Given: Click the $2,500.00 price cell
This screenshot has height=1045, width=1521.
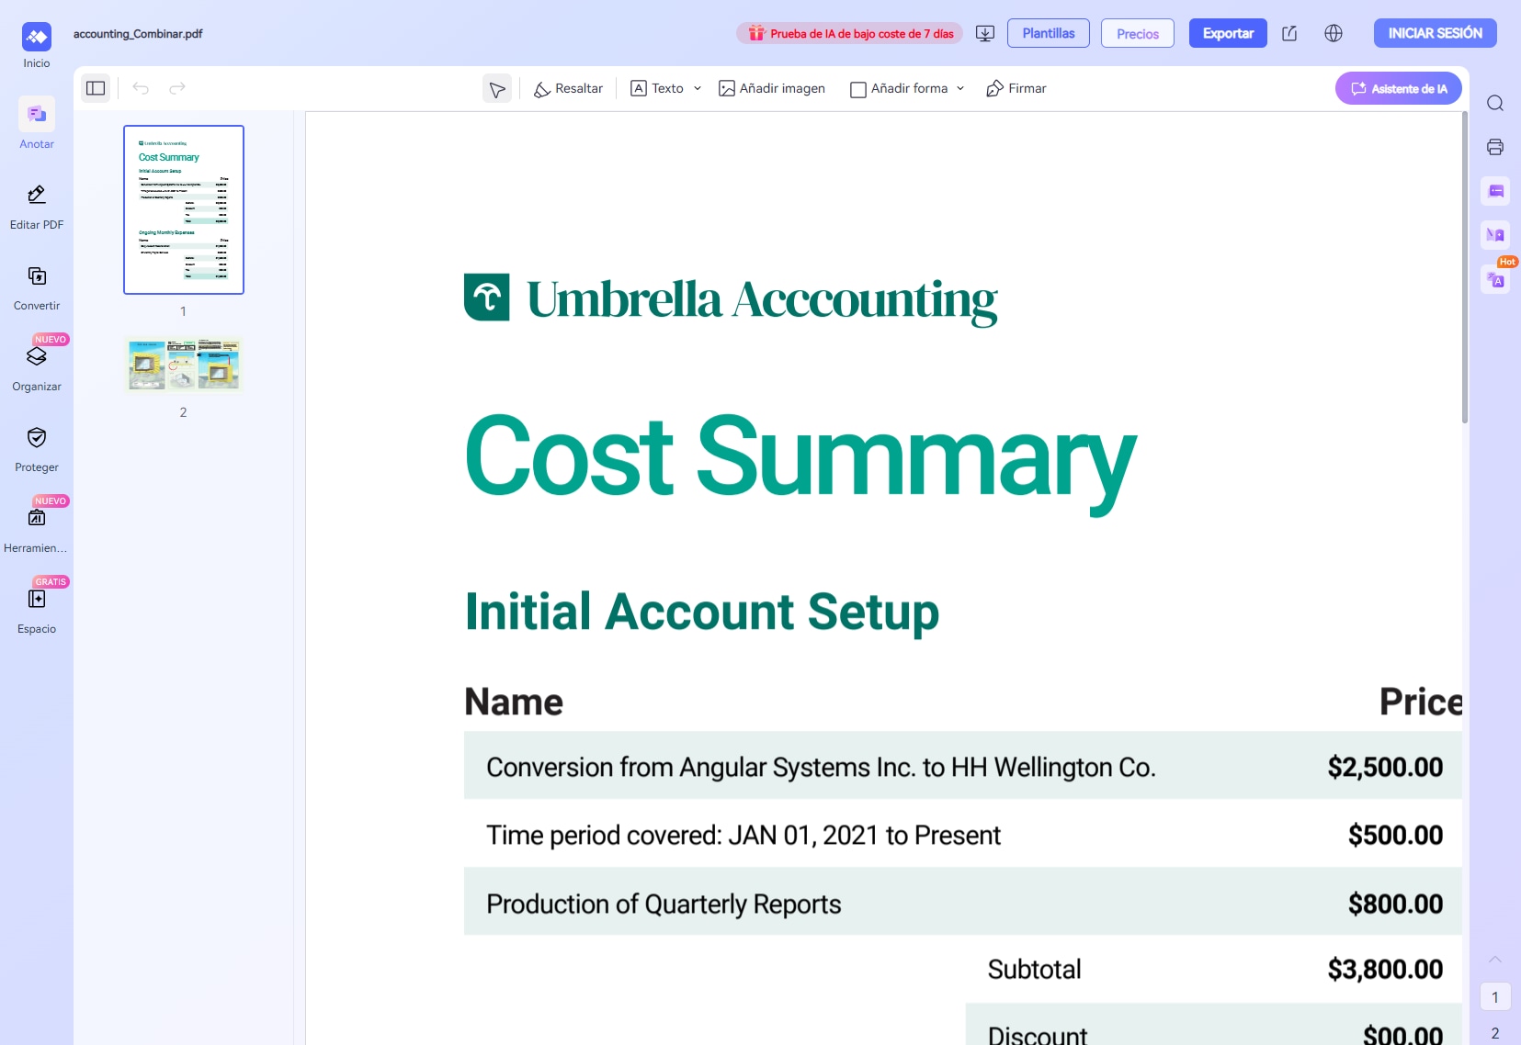Looking at the screenshot, I should [x=1385, y=767].
